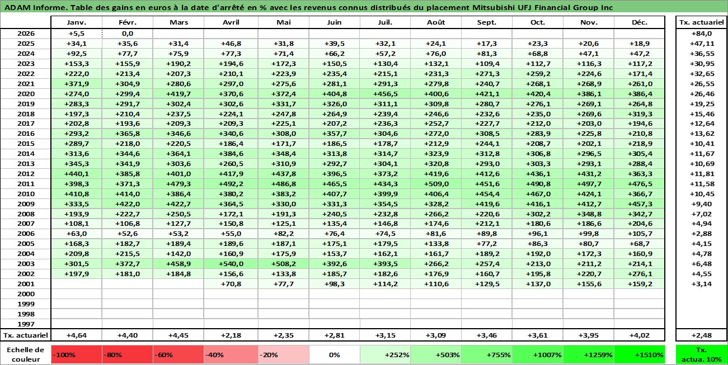
Task: Select the 2020 row label
Action: pyautogui.click(x=26, y=93)
